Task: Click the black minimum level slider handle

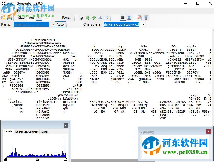Action: tap(6, 159)
